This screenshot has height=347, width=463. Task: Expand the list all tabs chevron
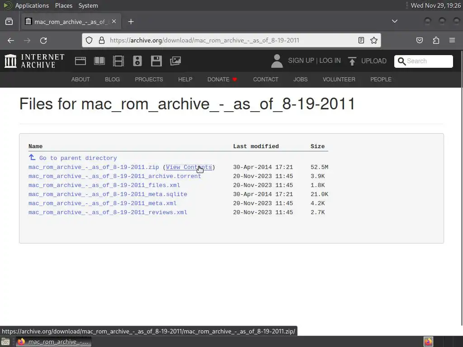[394, 21]
